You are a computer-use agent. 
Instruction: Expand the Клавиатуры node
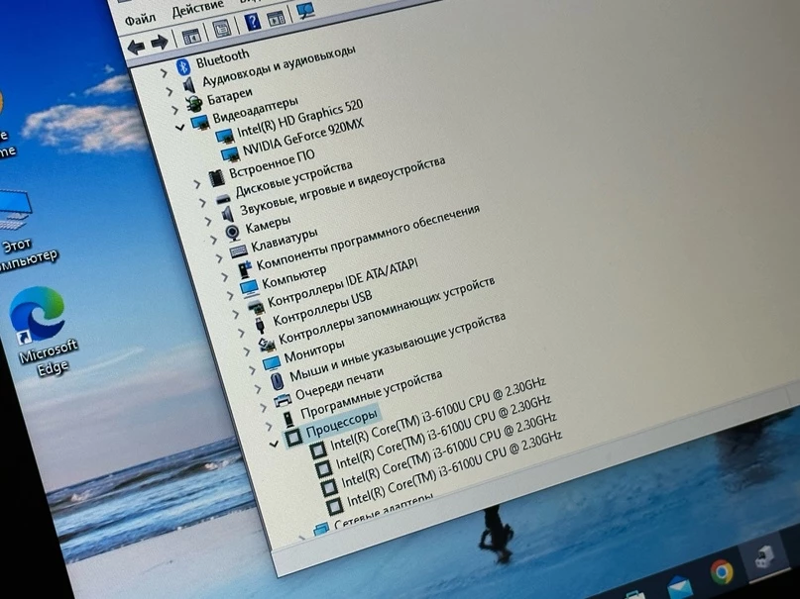click(219, 258)
